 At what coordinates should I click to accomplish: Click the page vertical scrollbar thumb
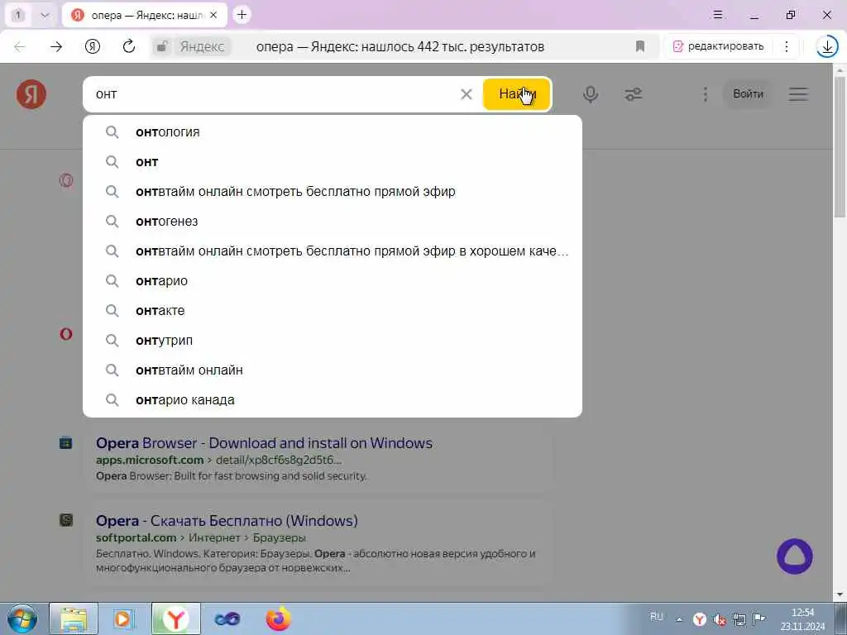click(x=840, y=146)
